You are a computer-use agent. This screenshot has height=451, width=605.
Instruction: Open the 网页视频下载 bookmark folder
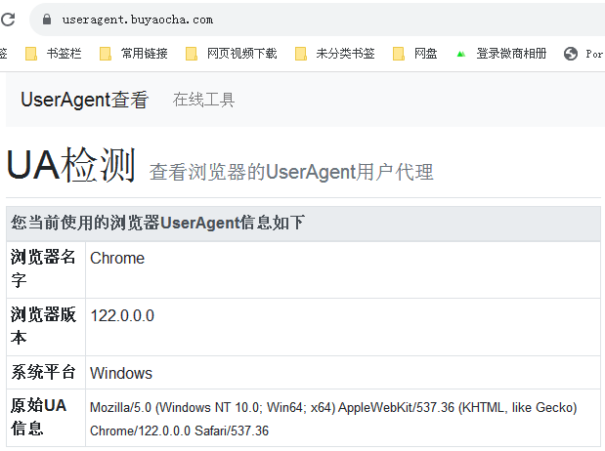tap(231, 54)
